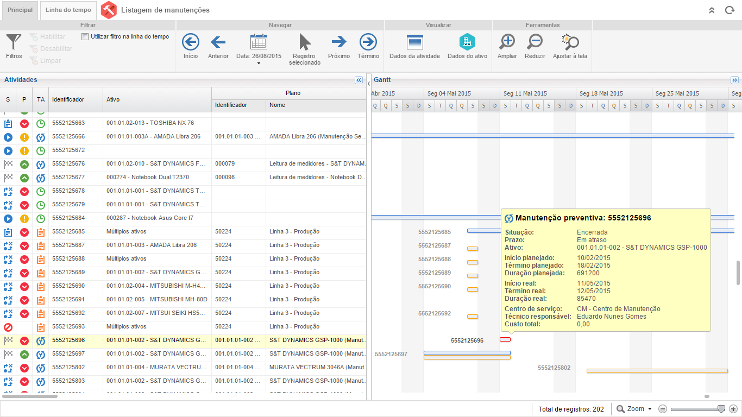Collapse the Atividades panel
The height and width of the screenshot is (417, 742).
pyautogui.click(x=359, y=80)
